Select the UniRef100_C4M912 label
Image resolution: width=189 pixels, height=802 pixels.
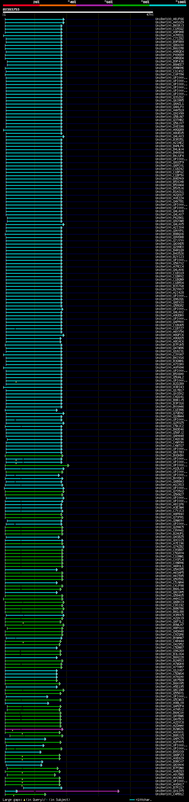(170, 794)
